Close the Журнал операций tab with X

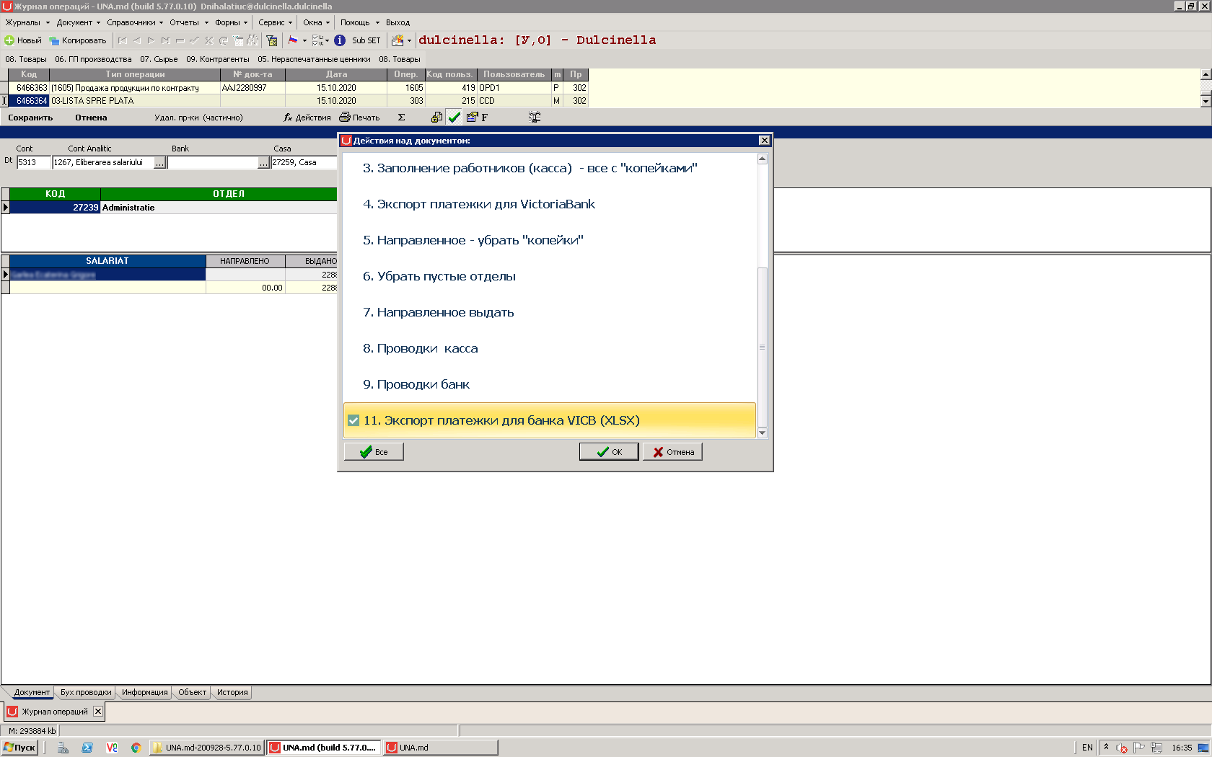(x=98, y=712)
